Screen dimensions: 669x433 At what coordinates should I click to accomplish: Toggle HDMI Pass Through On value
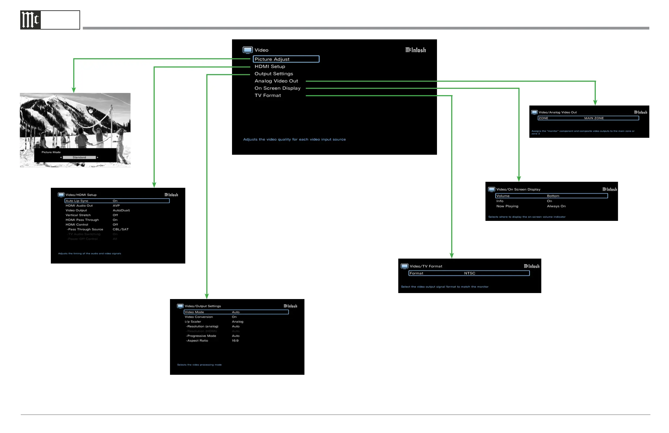[x=115, y=220]
